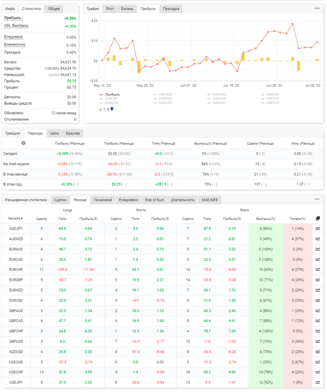
Task: Open EURGBP row chart icon
Action: tap(318, 280)
